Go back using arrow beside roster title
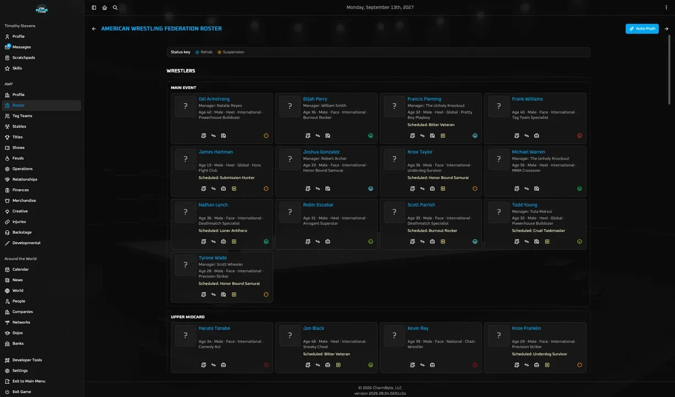 [x=94, y=29]
